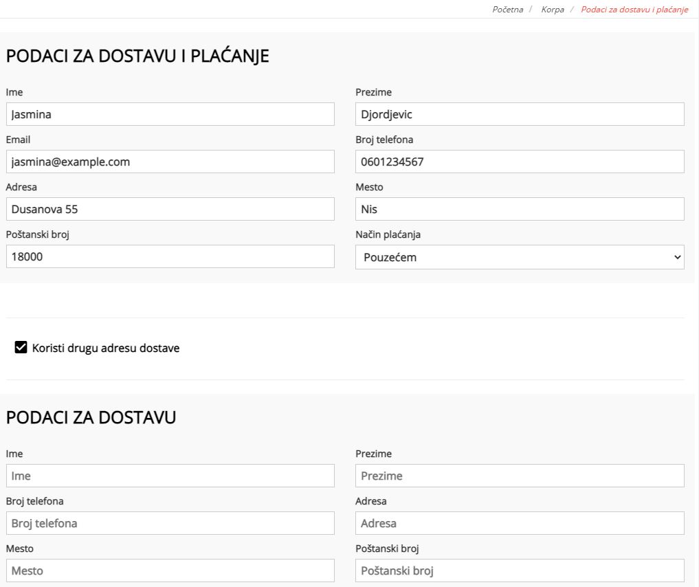Click the empty delivery Adresa input
The image size is (699, 587).
(519, 523)
